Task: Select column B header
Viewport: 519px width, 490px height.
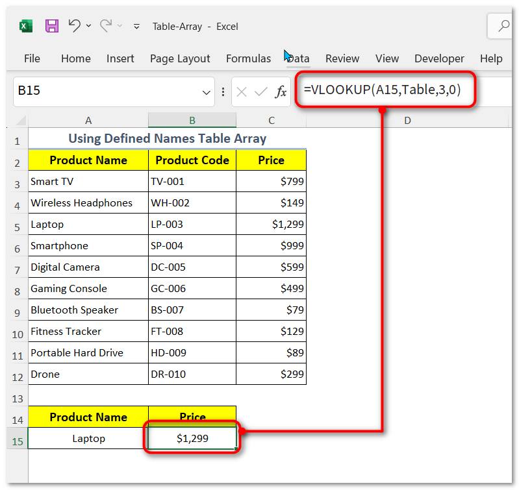Action: (x=192, y=120)
